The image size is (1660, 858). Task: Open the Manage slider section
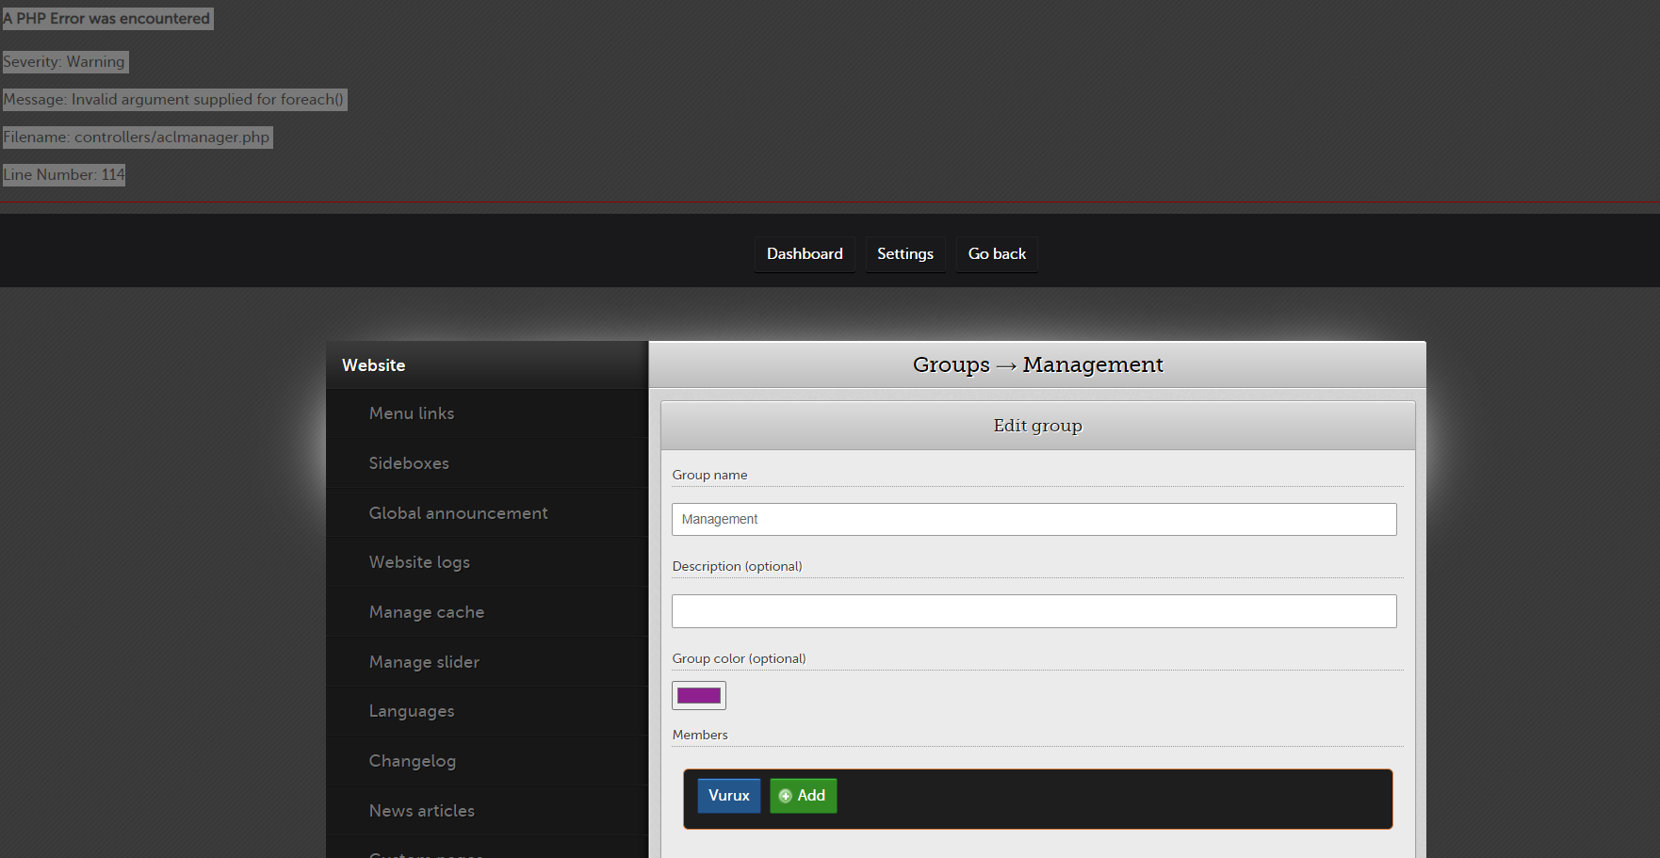(x=424, y=661)
